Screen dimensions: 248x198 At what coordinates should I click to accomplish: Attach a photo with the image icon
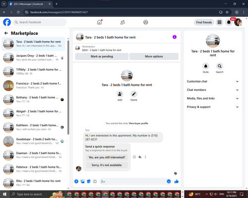click(x=82, y=182)
